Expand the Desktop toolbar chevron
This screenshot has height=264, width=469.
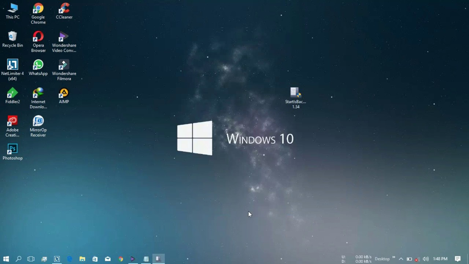[x=394, y=257]
